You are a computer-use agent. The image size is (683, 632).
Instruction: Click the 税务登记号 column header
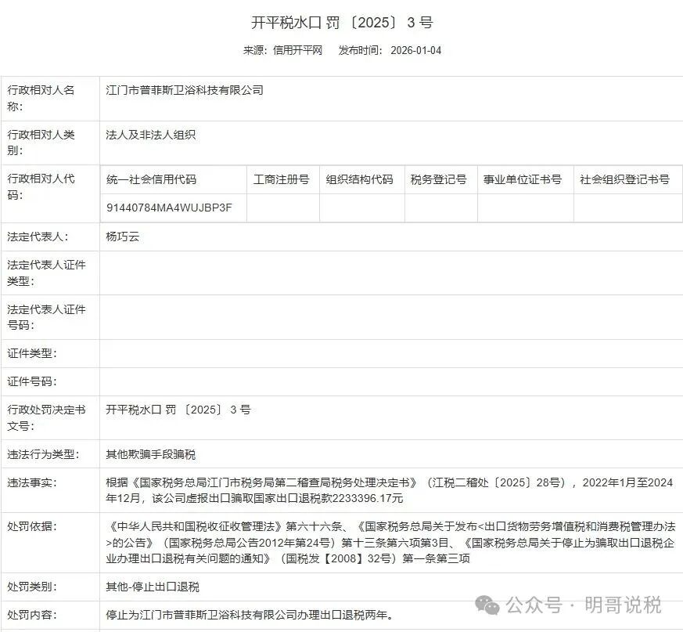click(439, 179)
